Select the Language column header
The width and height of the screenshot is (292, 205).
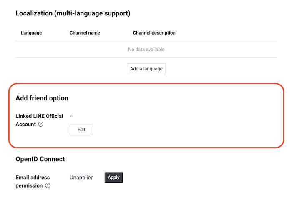(31, 33)
